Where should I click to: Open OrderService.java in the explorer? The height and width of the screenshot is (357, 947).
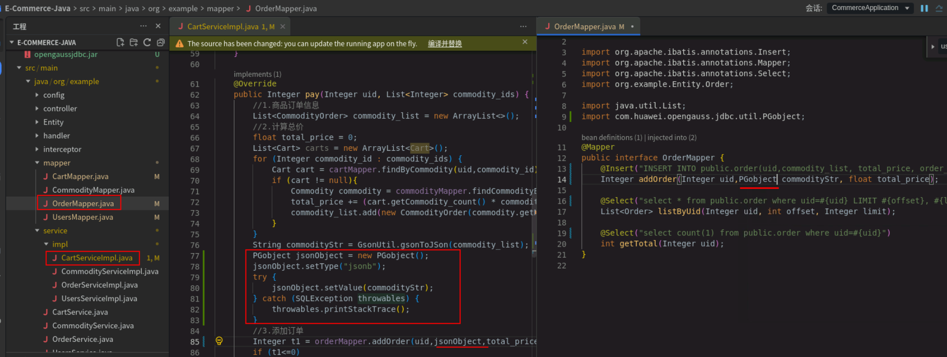pos(83,339)
